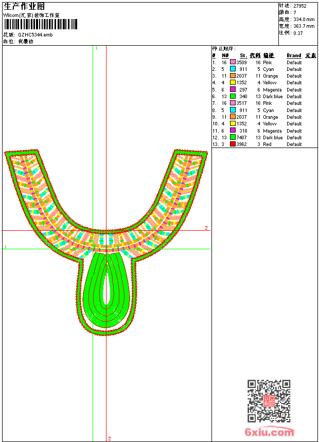Click the barcode under the title

41,24
